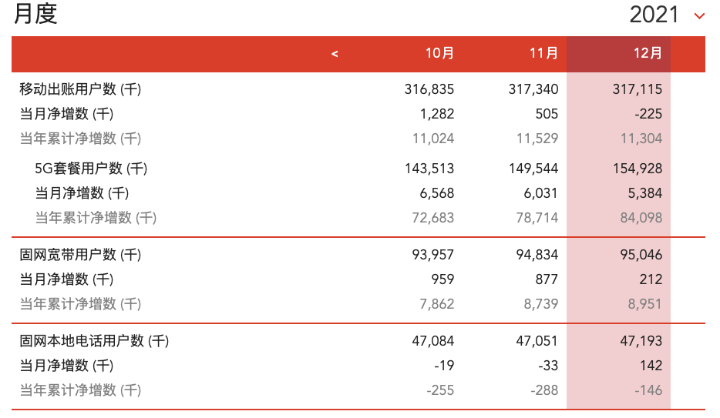Click the 移动出账用户数 (千) row label
The height and width of the screenshot is (418, 720).
pyautogui.click(x=80, y=89)
